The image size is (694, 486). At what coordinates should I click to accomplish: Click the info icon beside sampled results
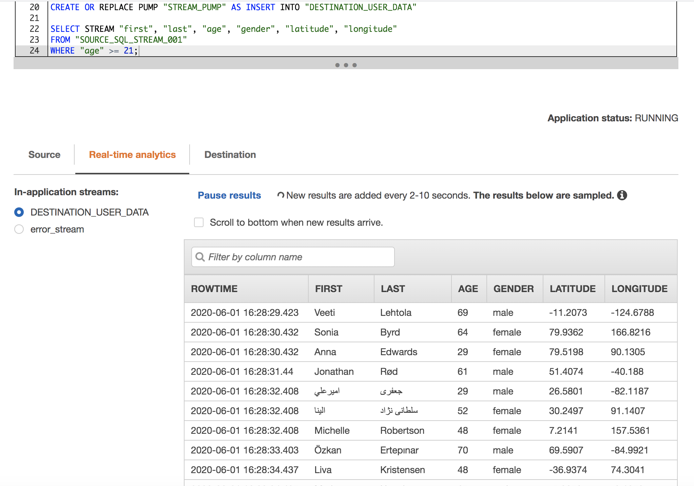[x=622, y=195]
